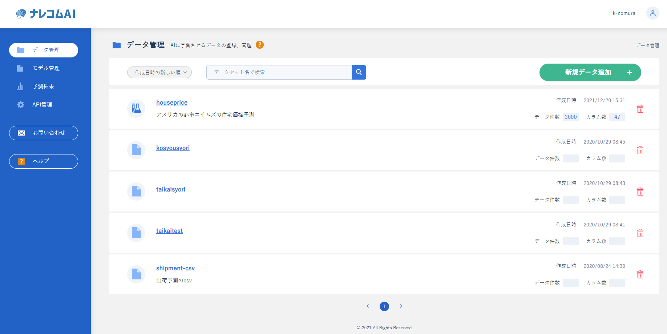Select page 1 in the pagination control
Image resolution: width=667 pixels, height=334 pixels.
(x=384, y=306)
